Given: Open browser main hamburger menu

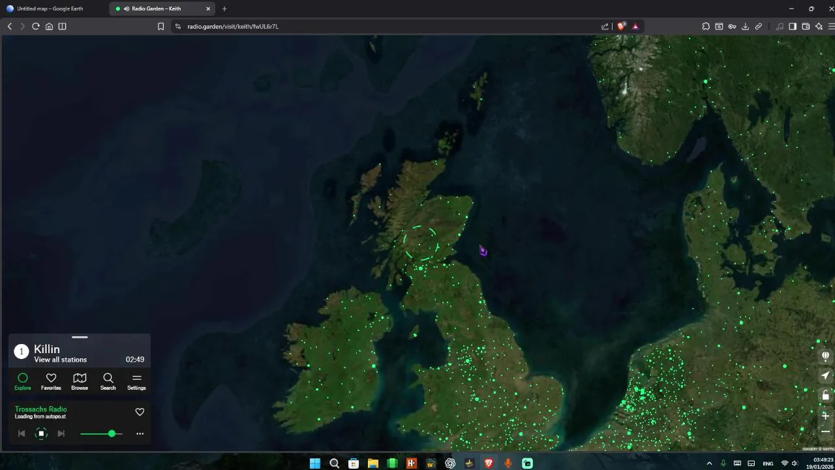Looking at the screenshot, I should point(831,26).
